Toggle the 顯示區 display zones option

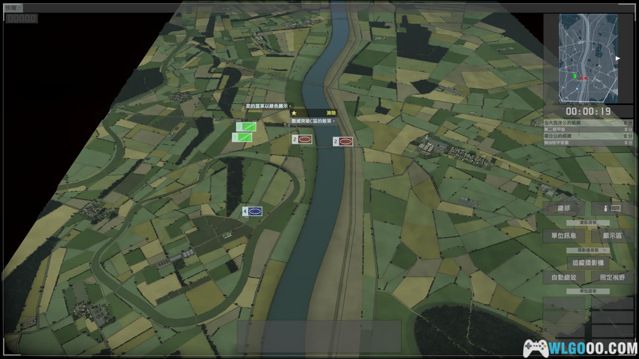click(612, 236)
